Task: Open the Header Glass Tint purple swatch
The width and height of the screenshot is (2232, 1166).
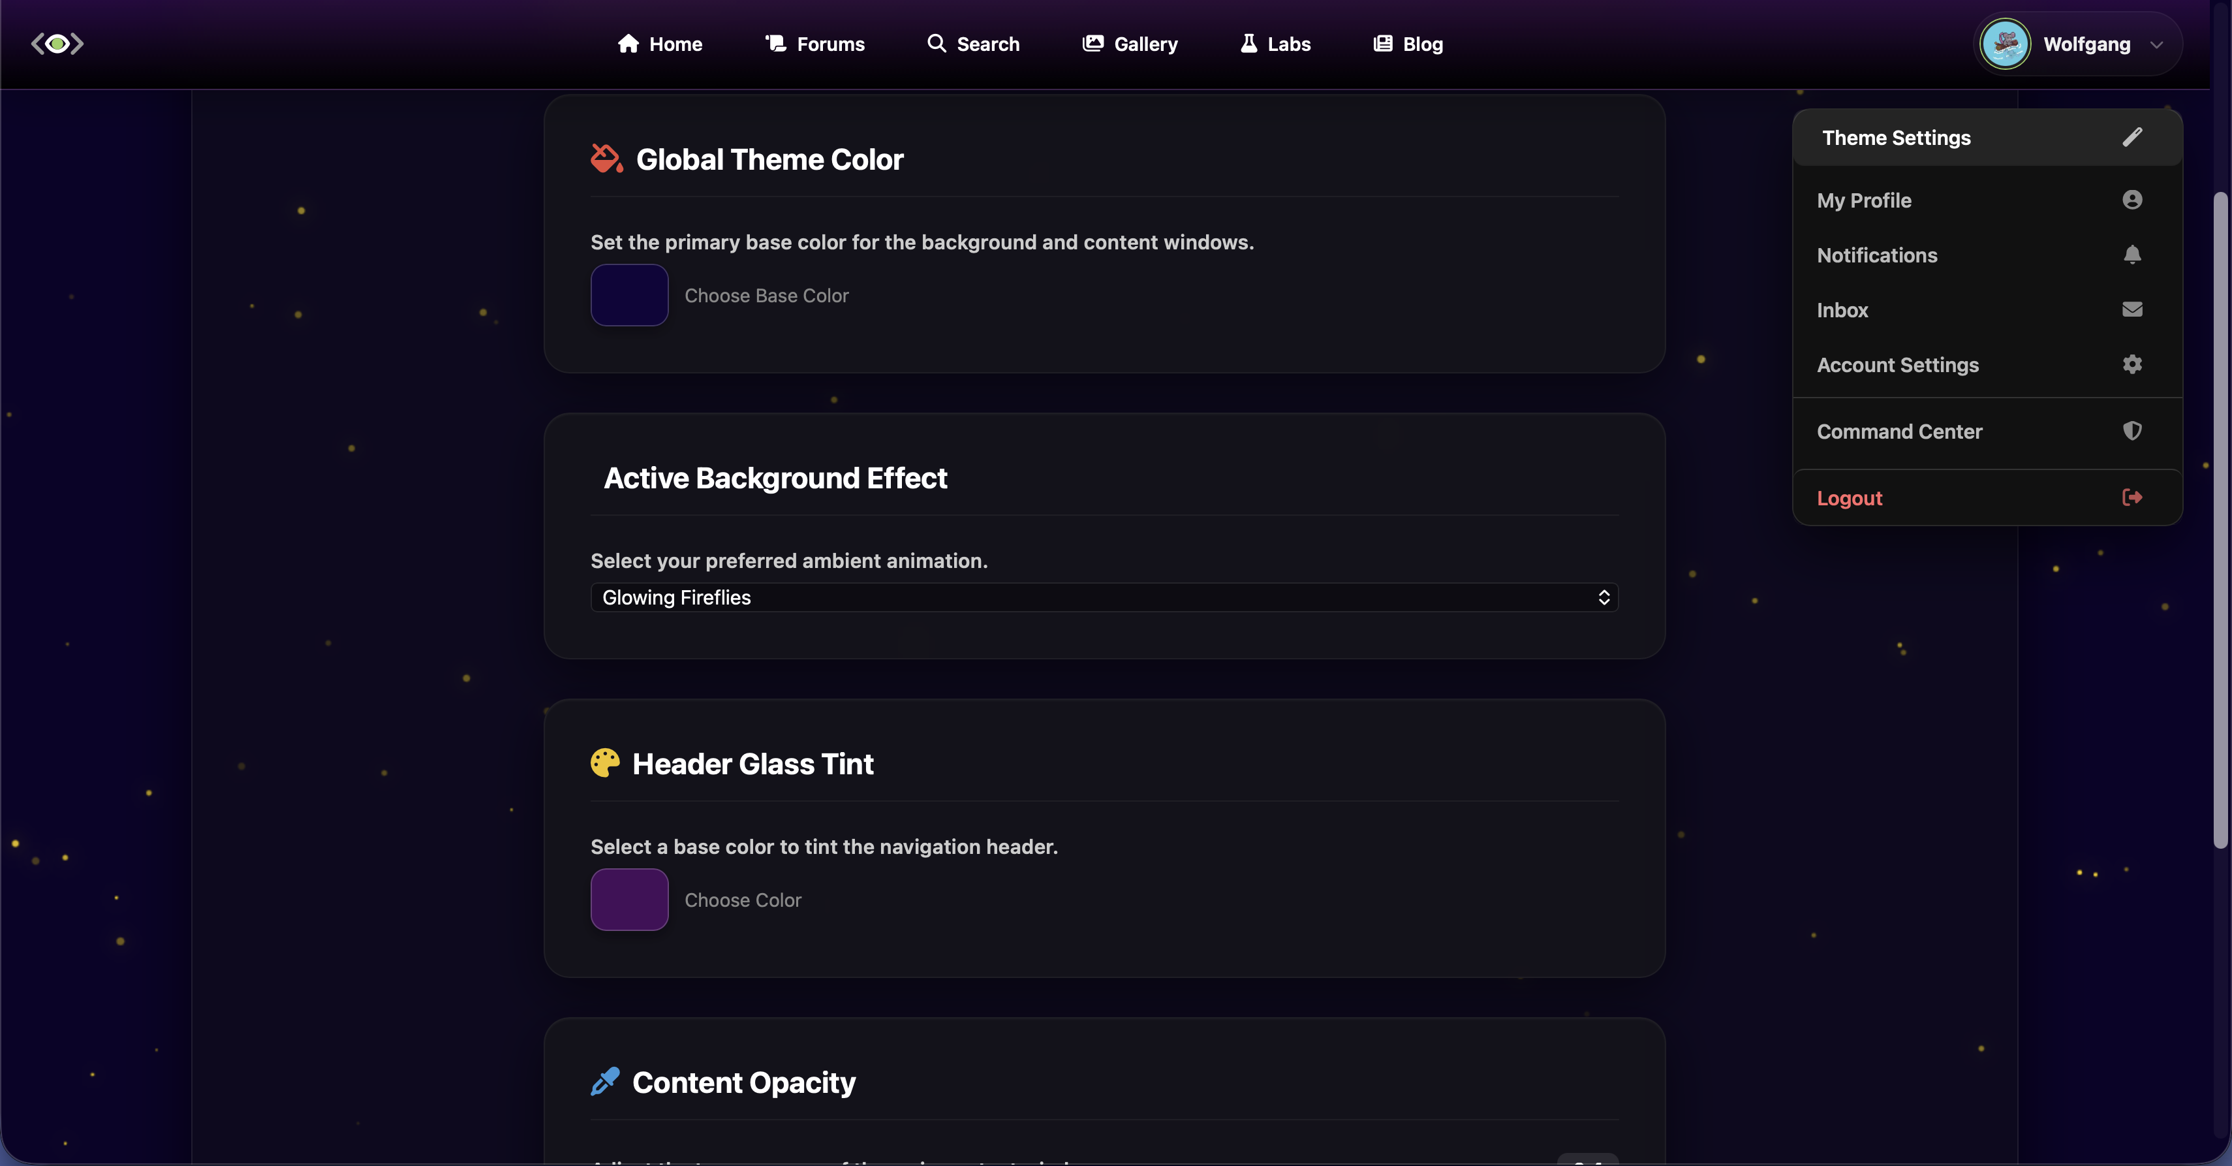Action: click(x=629, y=899)
